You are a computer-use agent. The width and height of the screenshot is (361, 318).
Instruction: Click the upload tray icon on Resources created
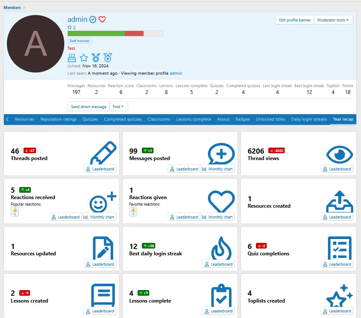pos(340,201)
